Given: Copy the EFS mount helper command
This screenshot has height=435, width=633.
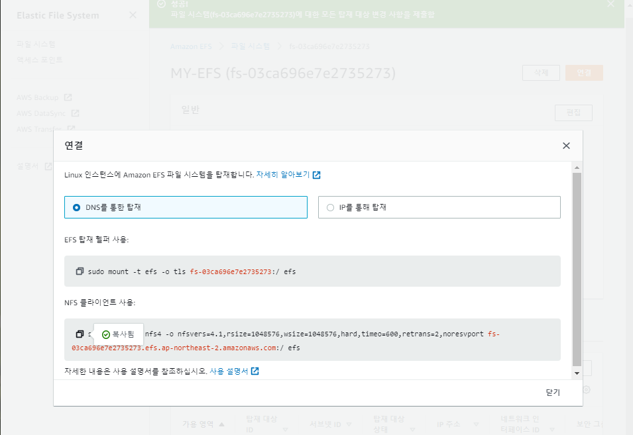Looking at the screenshot, I should coord(80,271).
